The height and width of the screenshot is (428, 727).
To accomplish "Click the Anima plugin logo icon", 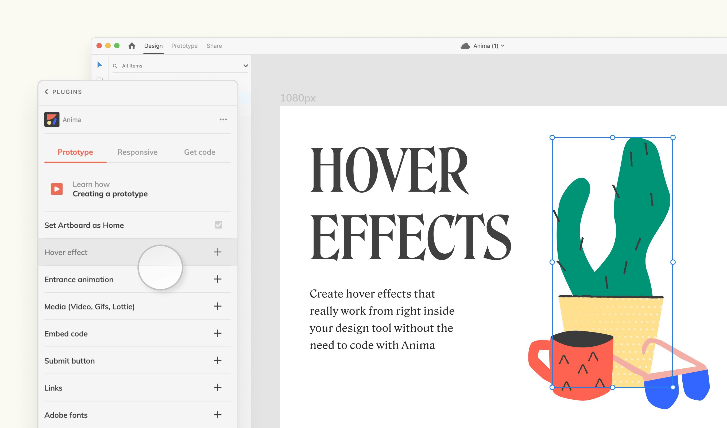I will tap(52, 119).
